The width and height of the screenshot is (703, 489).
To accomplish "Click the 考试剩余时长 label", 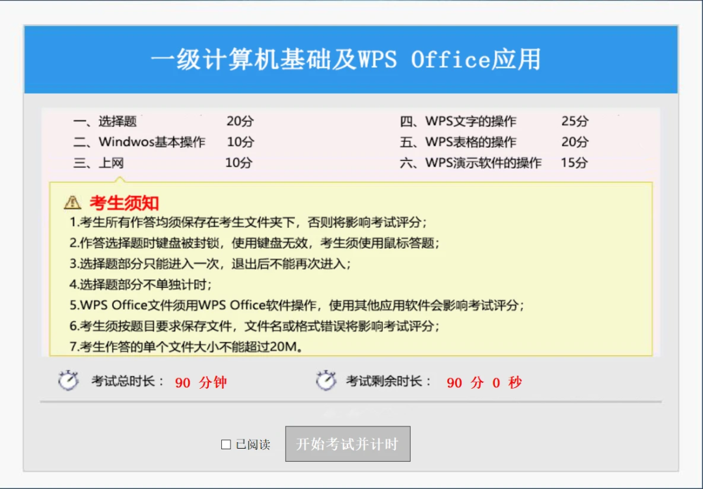I will tap(389, 382).
